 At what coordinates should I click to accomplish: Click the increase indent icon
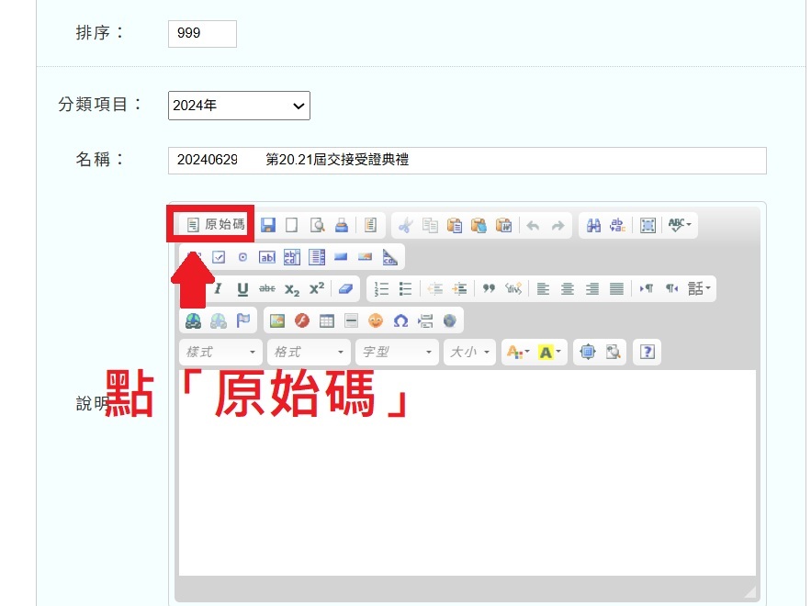459,289
